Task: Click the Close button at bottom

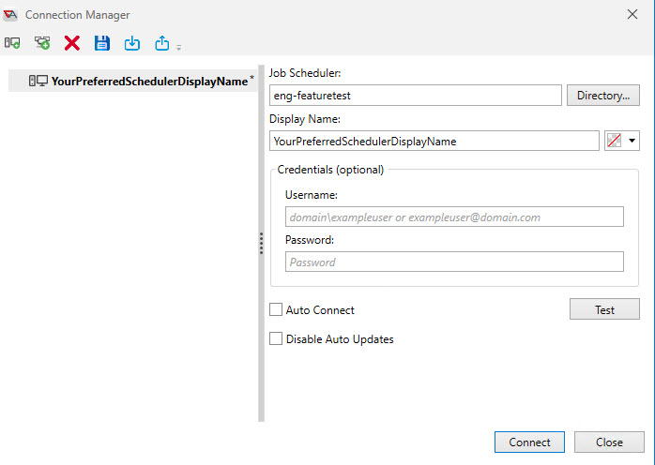Action: point(609,442)
